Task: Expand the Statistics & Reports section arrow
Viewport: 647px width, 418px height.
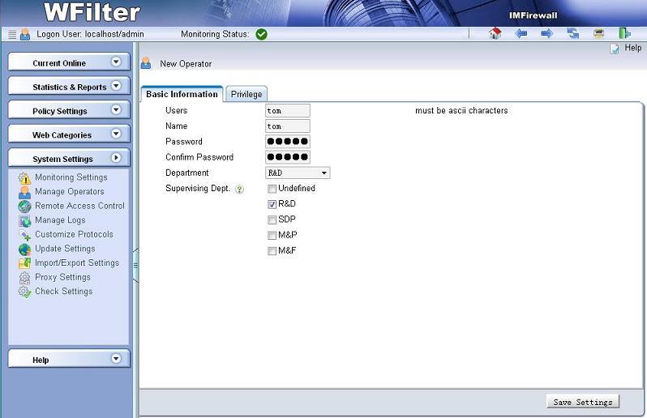Action: (x=116, y=86)
